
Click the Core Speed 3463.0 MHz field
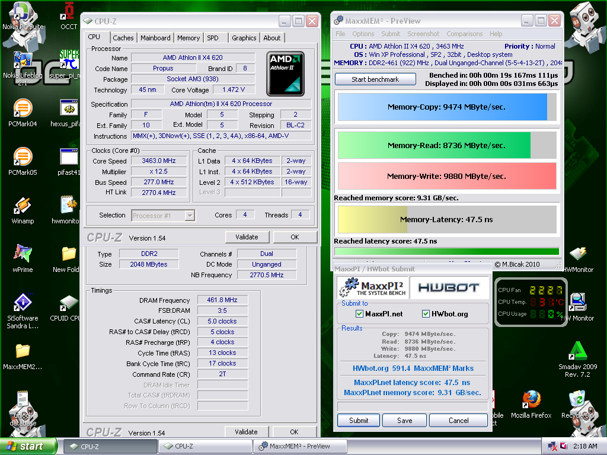159,161
